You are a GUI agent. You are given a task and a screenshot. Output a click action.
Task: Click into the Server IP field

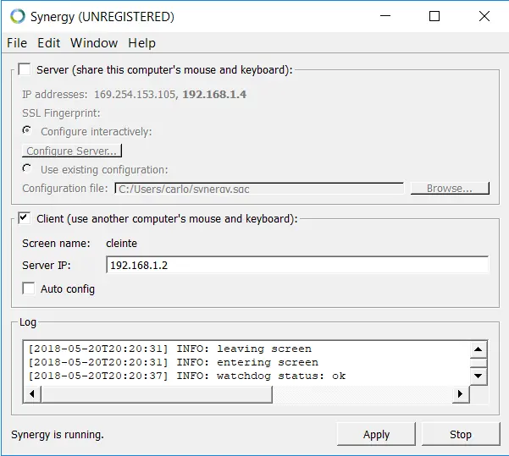pos(297,265)
